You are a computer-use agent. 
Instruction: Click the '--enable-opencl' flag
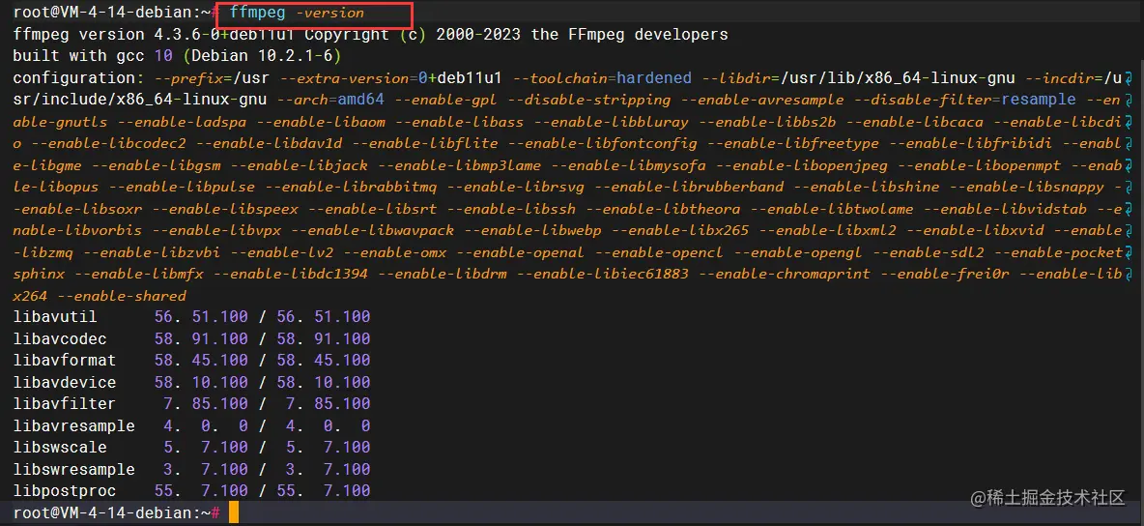tap(660, 252)
